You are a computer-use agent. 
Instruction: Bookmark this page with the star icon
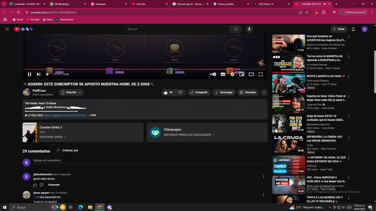[307, 12]
